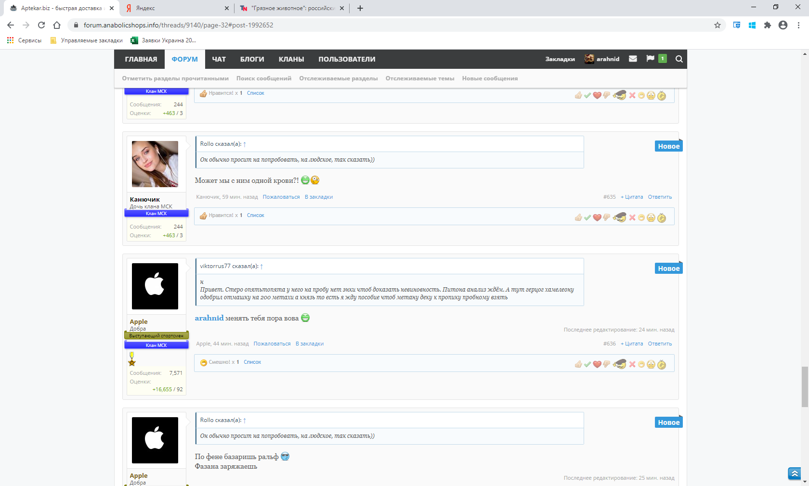The width and height of the screenshot is (809, 486).
Task: Open the alerts flag icon
Action: coord(650,59)
